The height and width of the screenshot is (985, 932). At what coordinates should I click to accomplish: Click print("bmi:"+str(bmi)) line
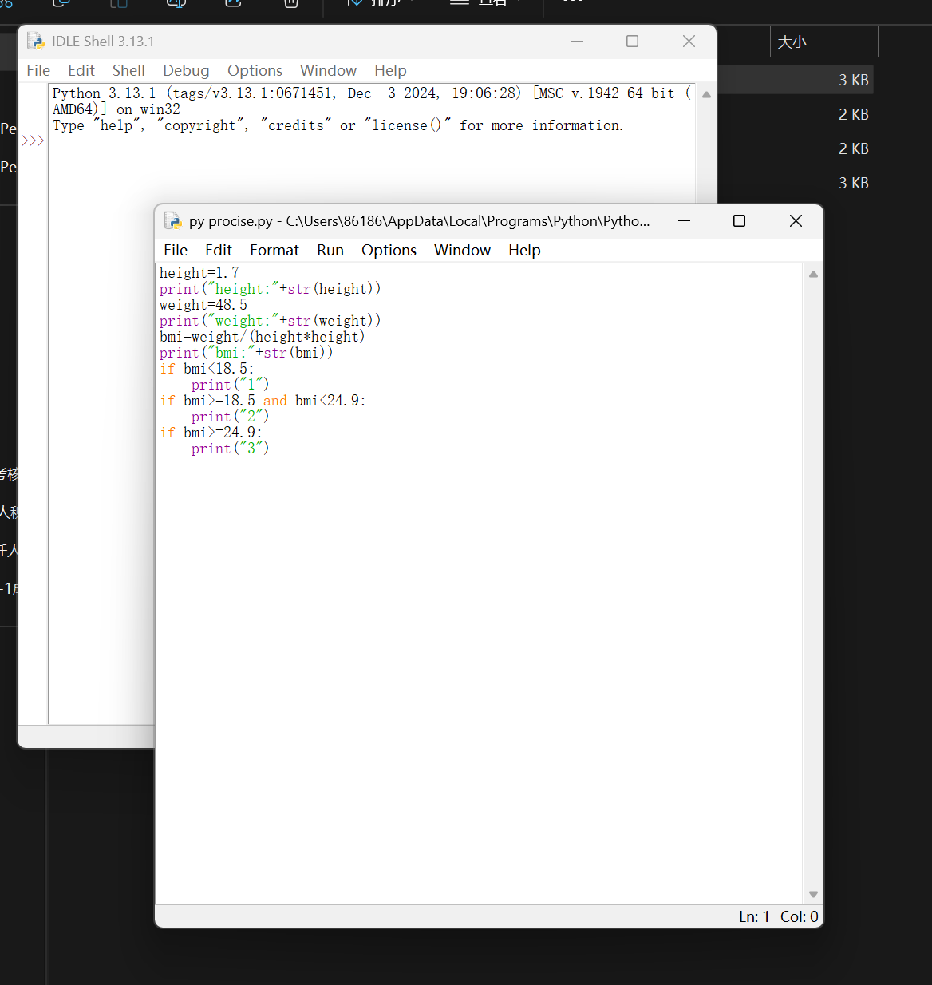click(247, 353)
